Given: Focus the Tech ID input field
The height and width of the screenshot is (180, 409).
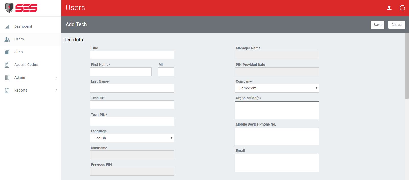Looking at the screenshot, I should pos(132,105).
